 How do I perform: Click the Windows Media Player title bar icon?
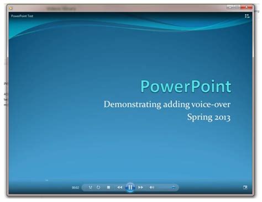coord(11,8)
